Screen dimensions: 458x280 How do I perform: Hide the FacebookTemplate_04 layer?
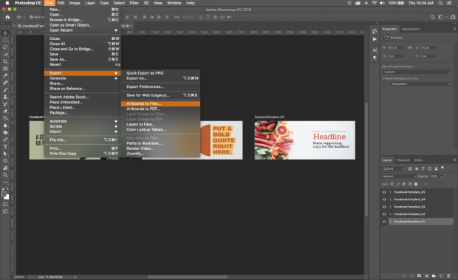[384, 199]
